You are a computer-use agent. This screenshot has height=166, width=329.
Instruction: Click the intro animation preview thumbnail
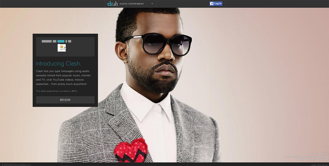point(65,47)
